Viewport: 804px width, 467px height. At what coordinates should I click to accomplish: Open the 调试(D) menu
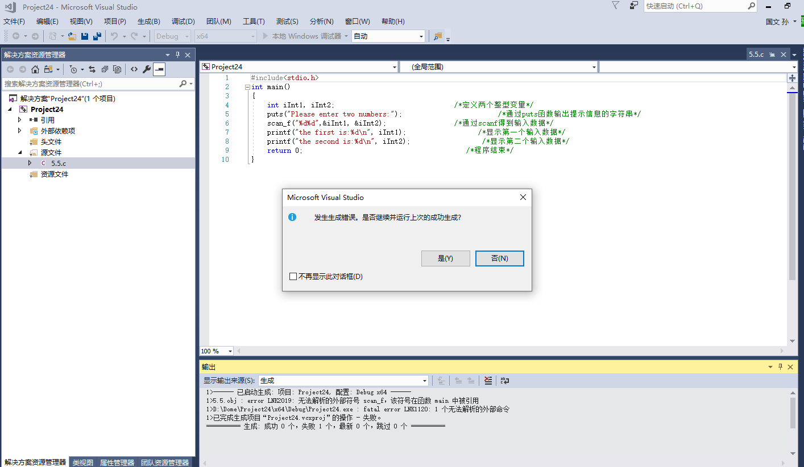183,22
